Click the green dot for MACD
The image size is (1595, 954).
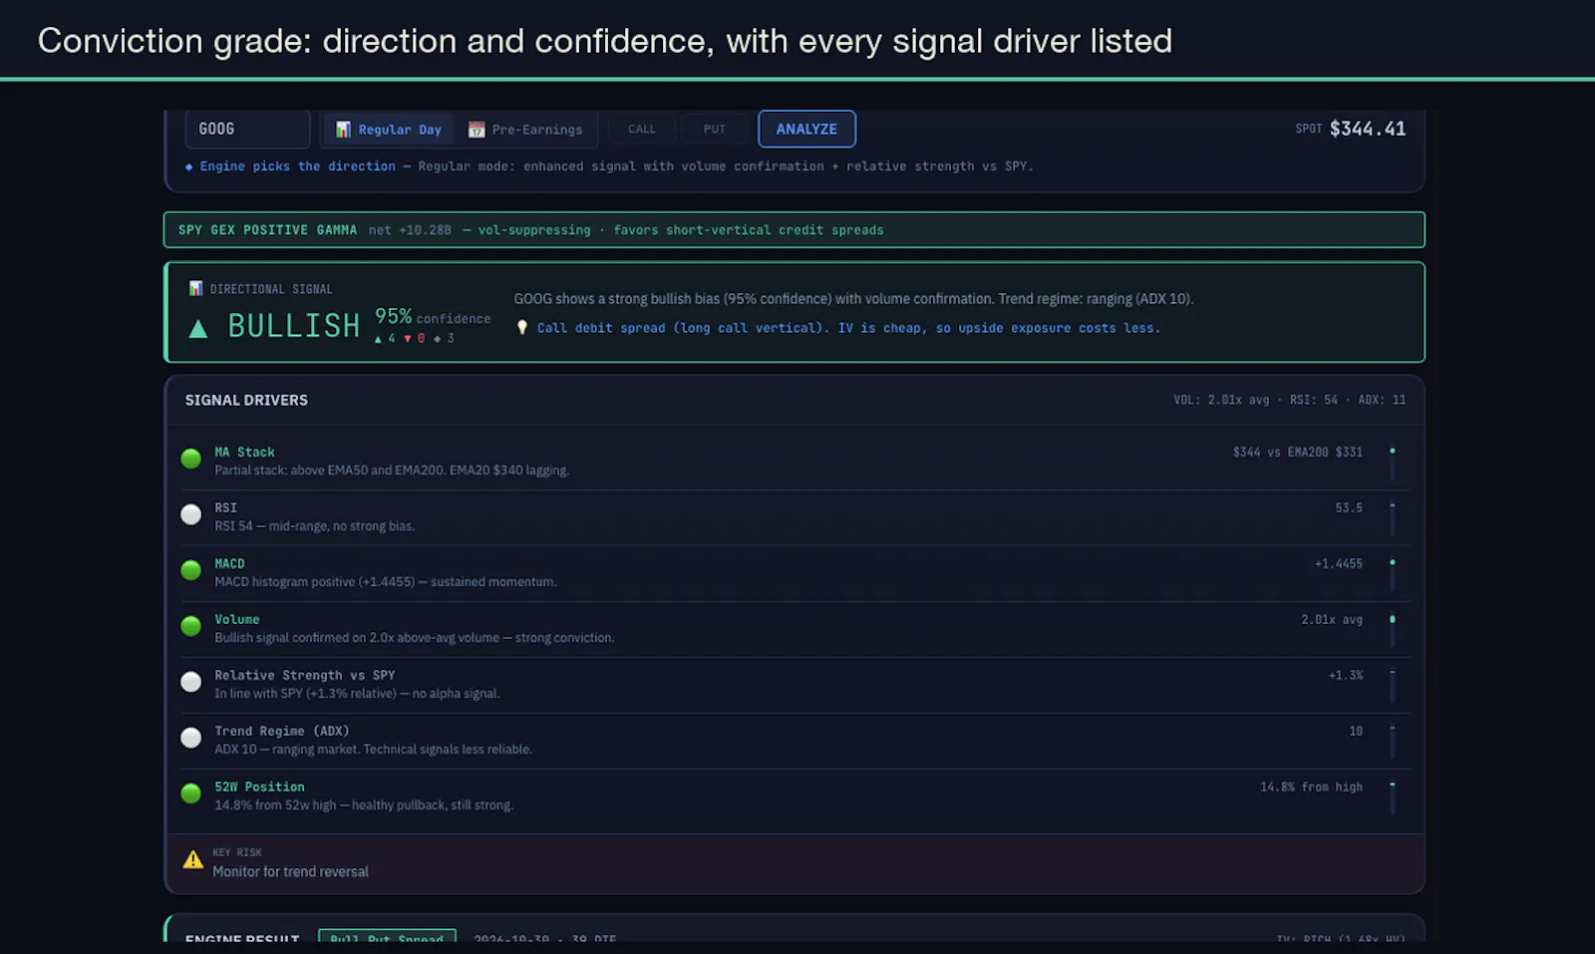pos(190,570)
